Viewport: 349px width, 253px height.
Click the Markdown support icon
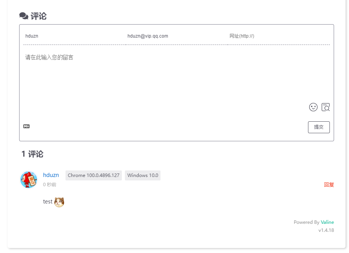pos(26,126)
